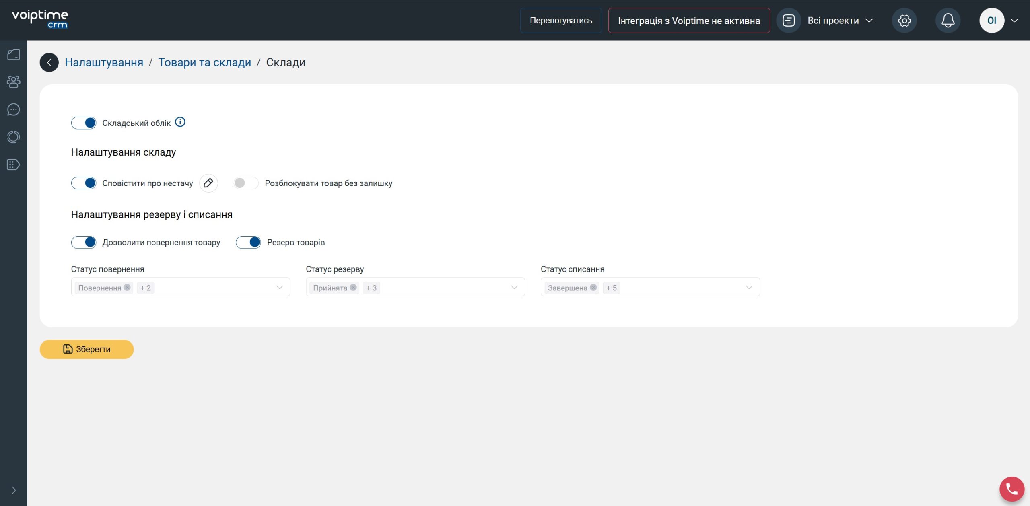Image resolution: width=1030 pixels, height=506 pixels.
Task: Toggle Дозволити повернення товару switch
Action: tap(84, 242)
